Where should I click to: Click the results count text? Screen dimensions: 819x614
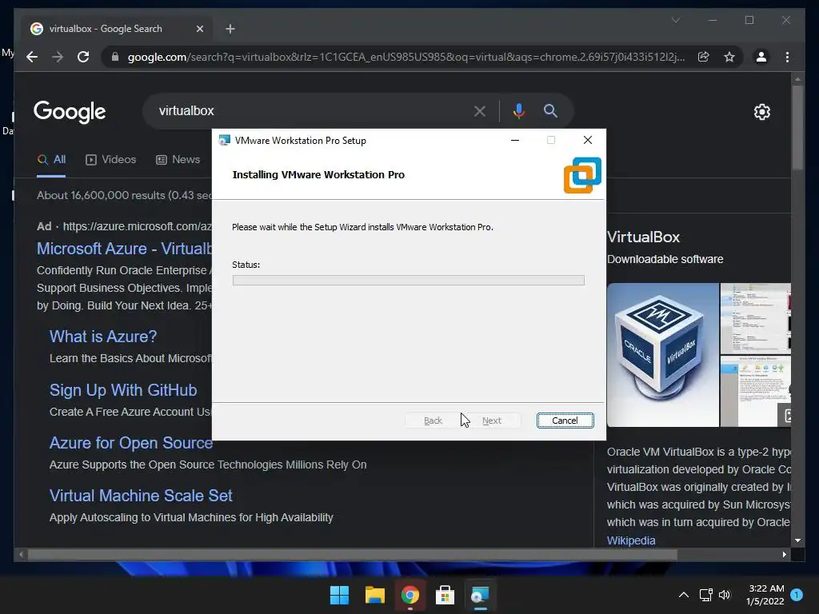pyautogui.click(x=124, y=195)
